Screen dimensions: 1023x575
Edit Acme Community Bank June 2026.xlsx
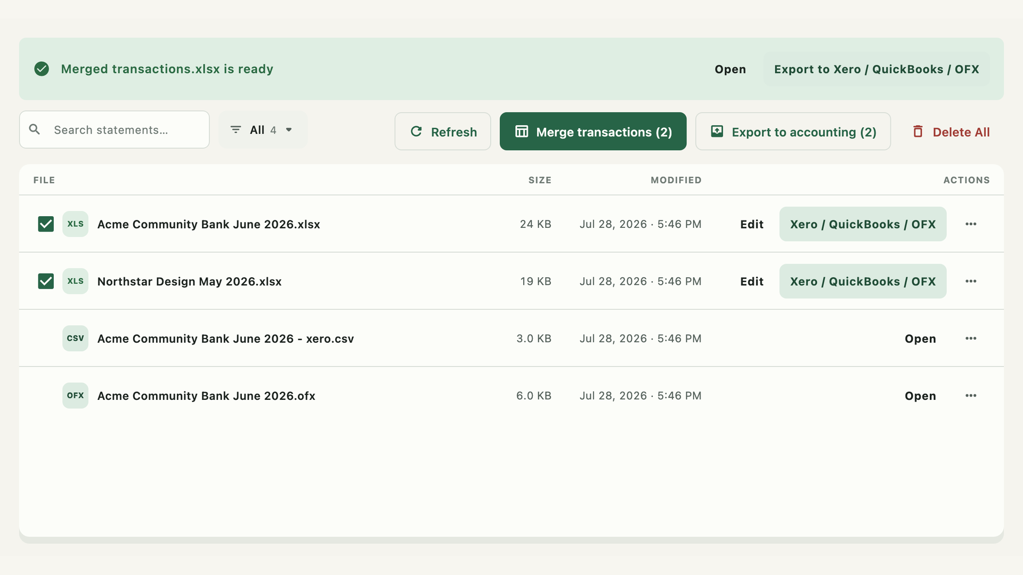click(x=752, y=224)
